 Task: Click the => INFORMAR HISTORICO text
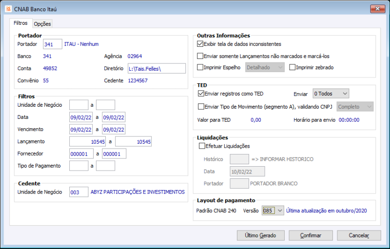pyautogui.click(x=283, y=159)
